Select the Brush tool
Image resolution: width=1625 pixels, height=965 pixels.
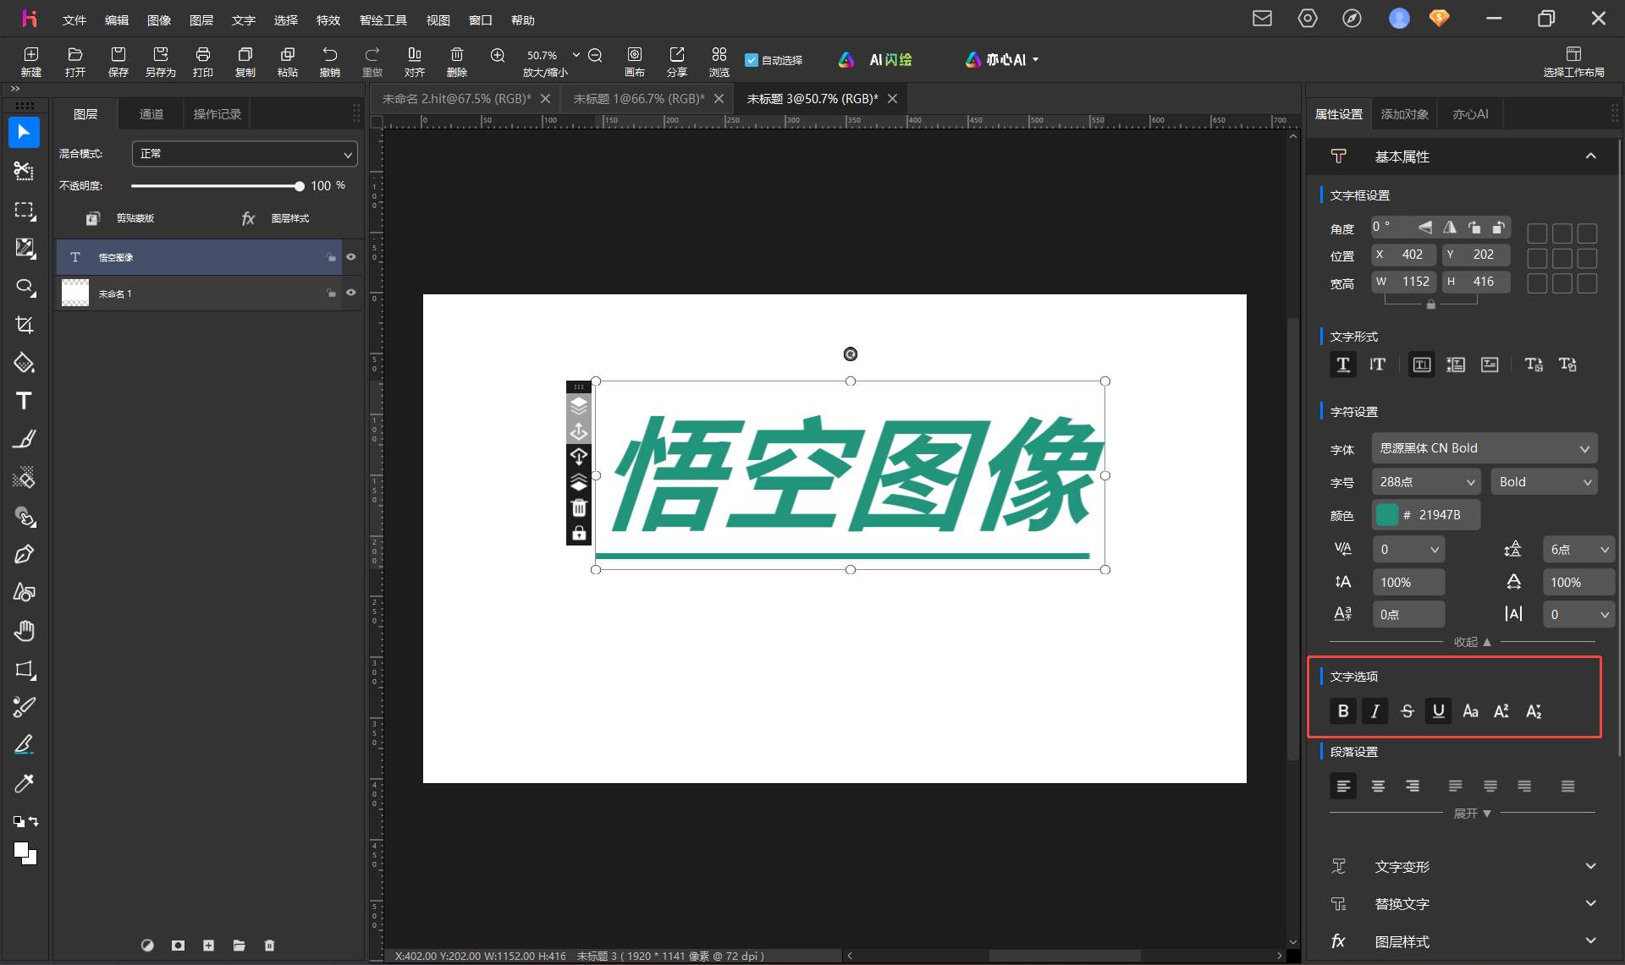[24, 439]
